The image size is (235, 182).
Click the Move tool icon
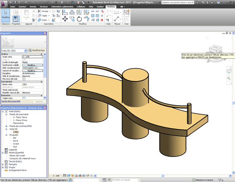click(x=64, y=19)
